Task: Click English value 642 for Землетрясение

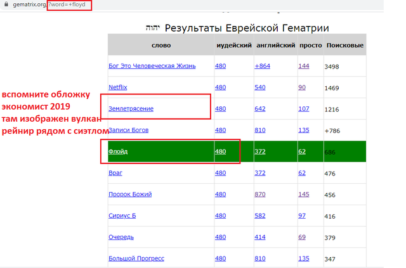Action: tap(260, 108)
